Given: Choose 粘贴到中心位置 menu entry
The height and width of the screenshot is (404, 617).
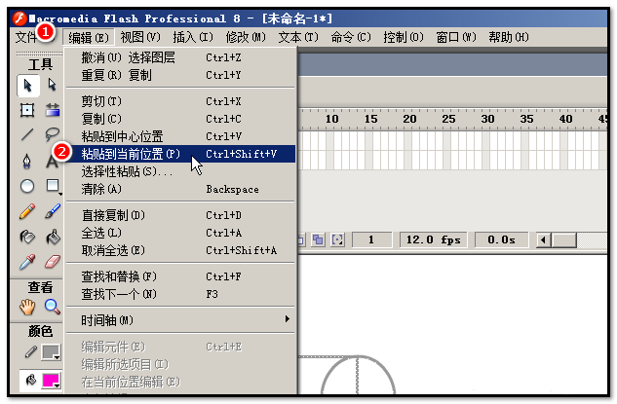Looking at the screenshot, I should pyautogui.click(x=180, y=136).
